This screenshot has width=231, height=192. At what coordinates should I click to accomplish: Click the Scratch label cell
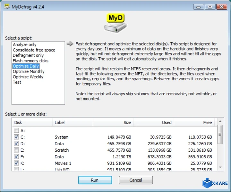point(62,150)
